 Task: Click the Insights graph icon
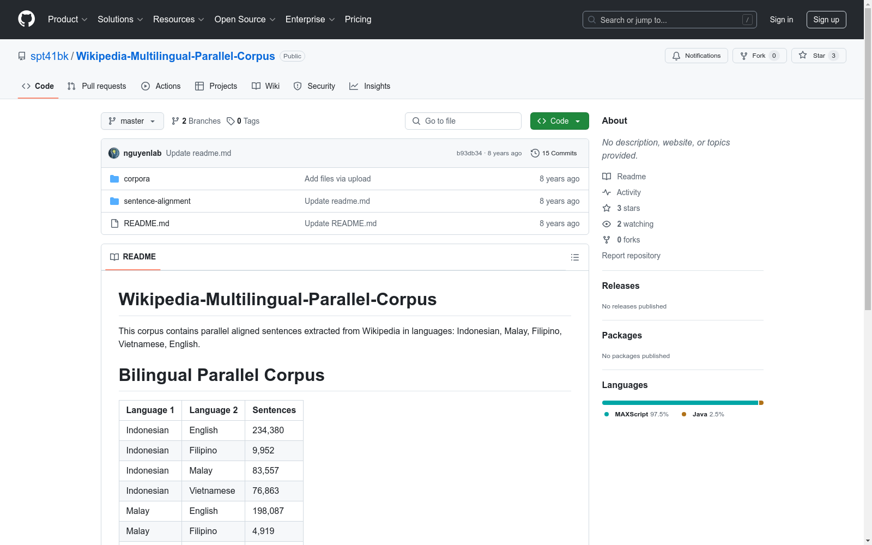tap(354, 86)
